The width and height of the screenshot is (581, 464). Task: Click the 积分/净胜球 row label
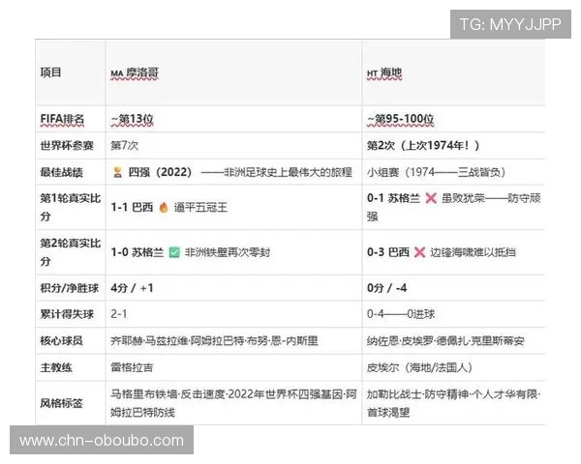point(70,288)
